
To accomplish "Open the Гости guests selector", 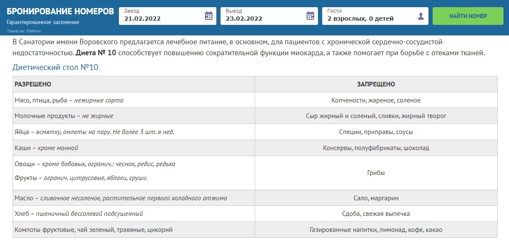I will tap(375, 16).
